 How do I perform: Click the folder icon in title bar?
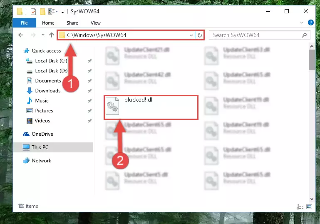20,11
